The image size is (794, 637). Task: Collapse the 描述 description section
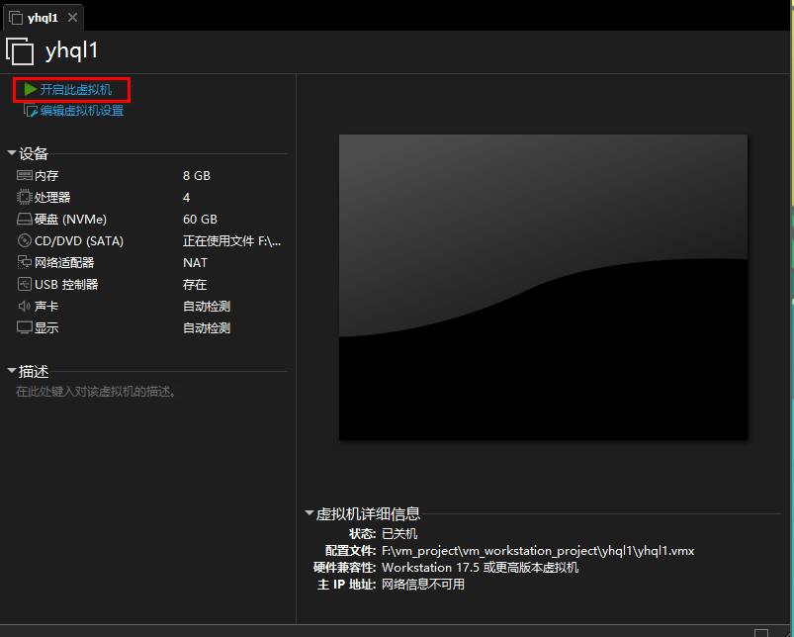(12, 371)
